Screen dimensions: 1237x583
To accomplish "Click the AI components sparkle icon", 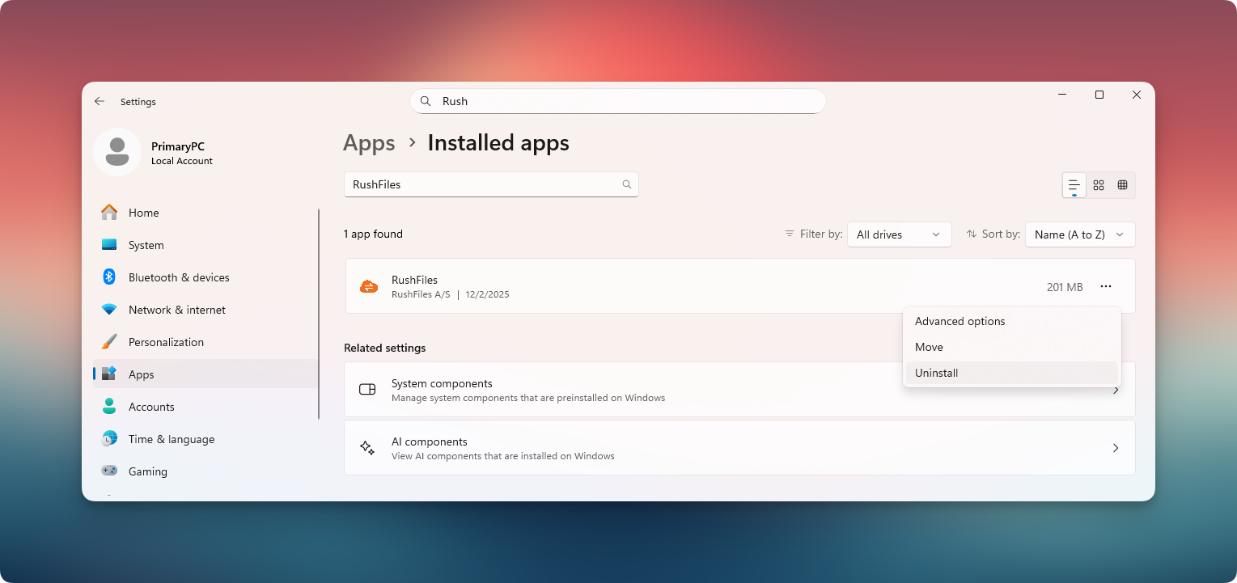I will tap(367, 448).
